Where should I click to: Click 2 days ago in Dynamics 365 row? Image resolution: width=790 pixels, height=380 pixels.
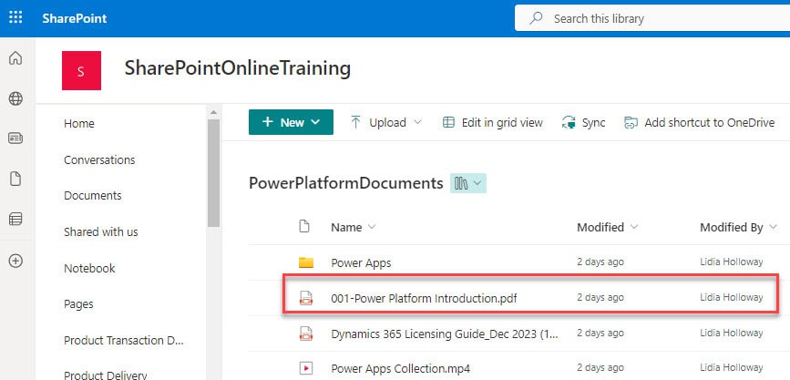pos(600,333)
